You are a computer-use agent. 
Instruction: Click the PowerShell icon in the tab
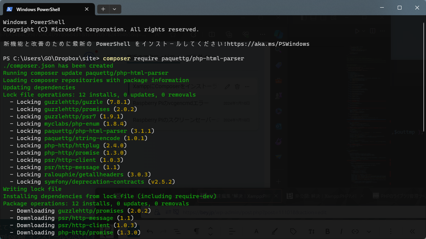pos(10,9)
